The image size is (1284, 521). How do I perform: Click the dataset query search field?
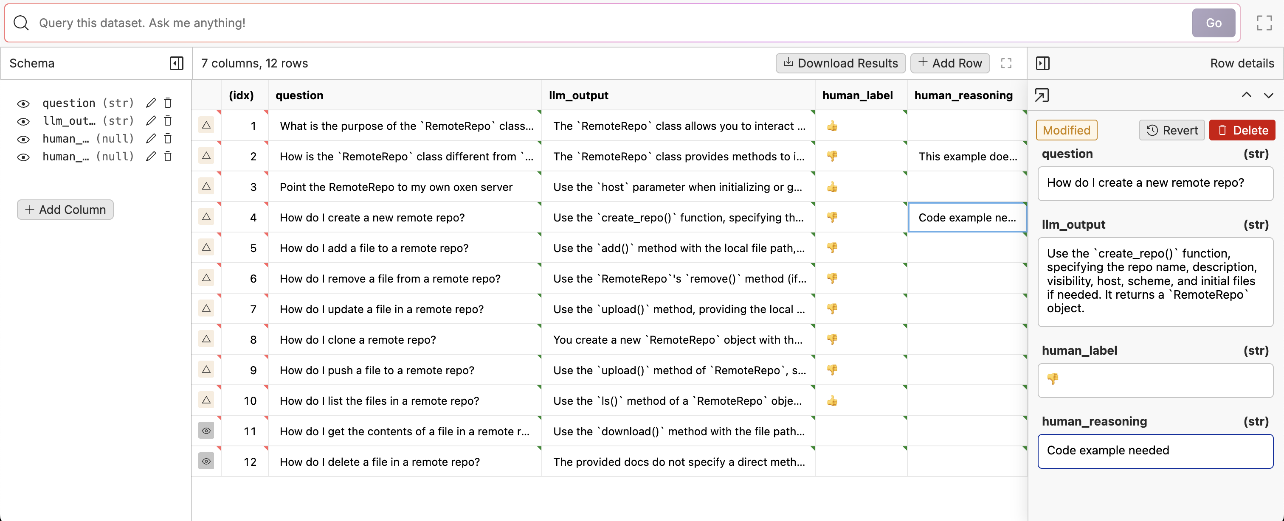point(598,23)
